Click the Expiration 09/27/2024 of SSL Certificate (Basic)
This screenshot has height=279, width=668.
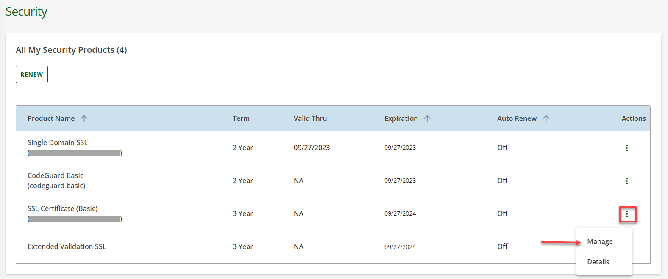[x=400, y=213]
